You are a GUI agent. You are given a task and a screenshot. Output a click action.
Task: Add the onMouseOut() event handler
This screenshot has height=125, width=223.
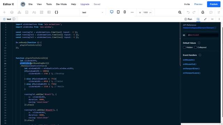[x=190, y=64]
